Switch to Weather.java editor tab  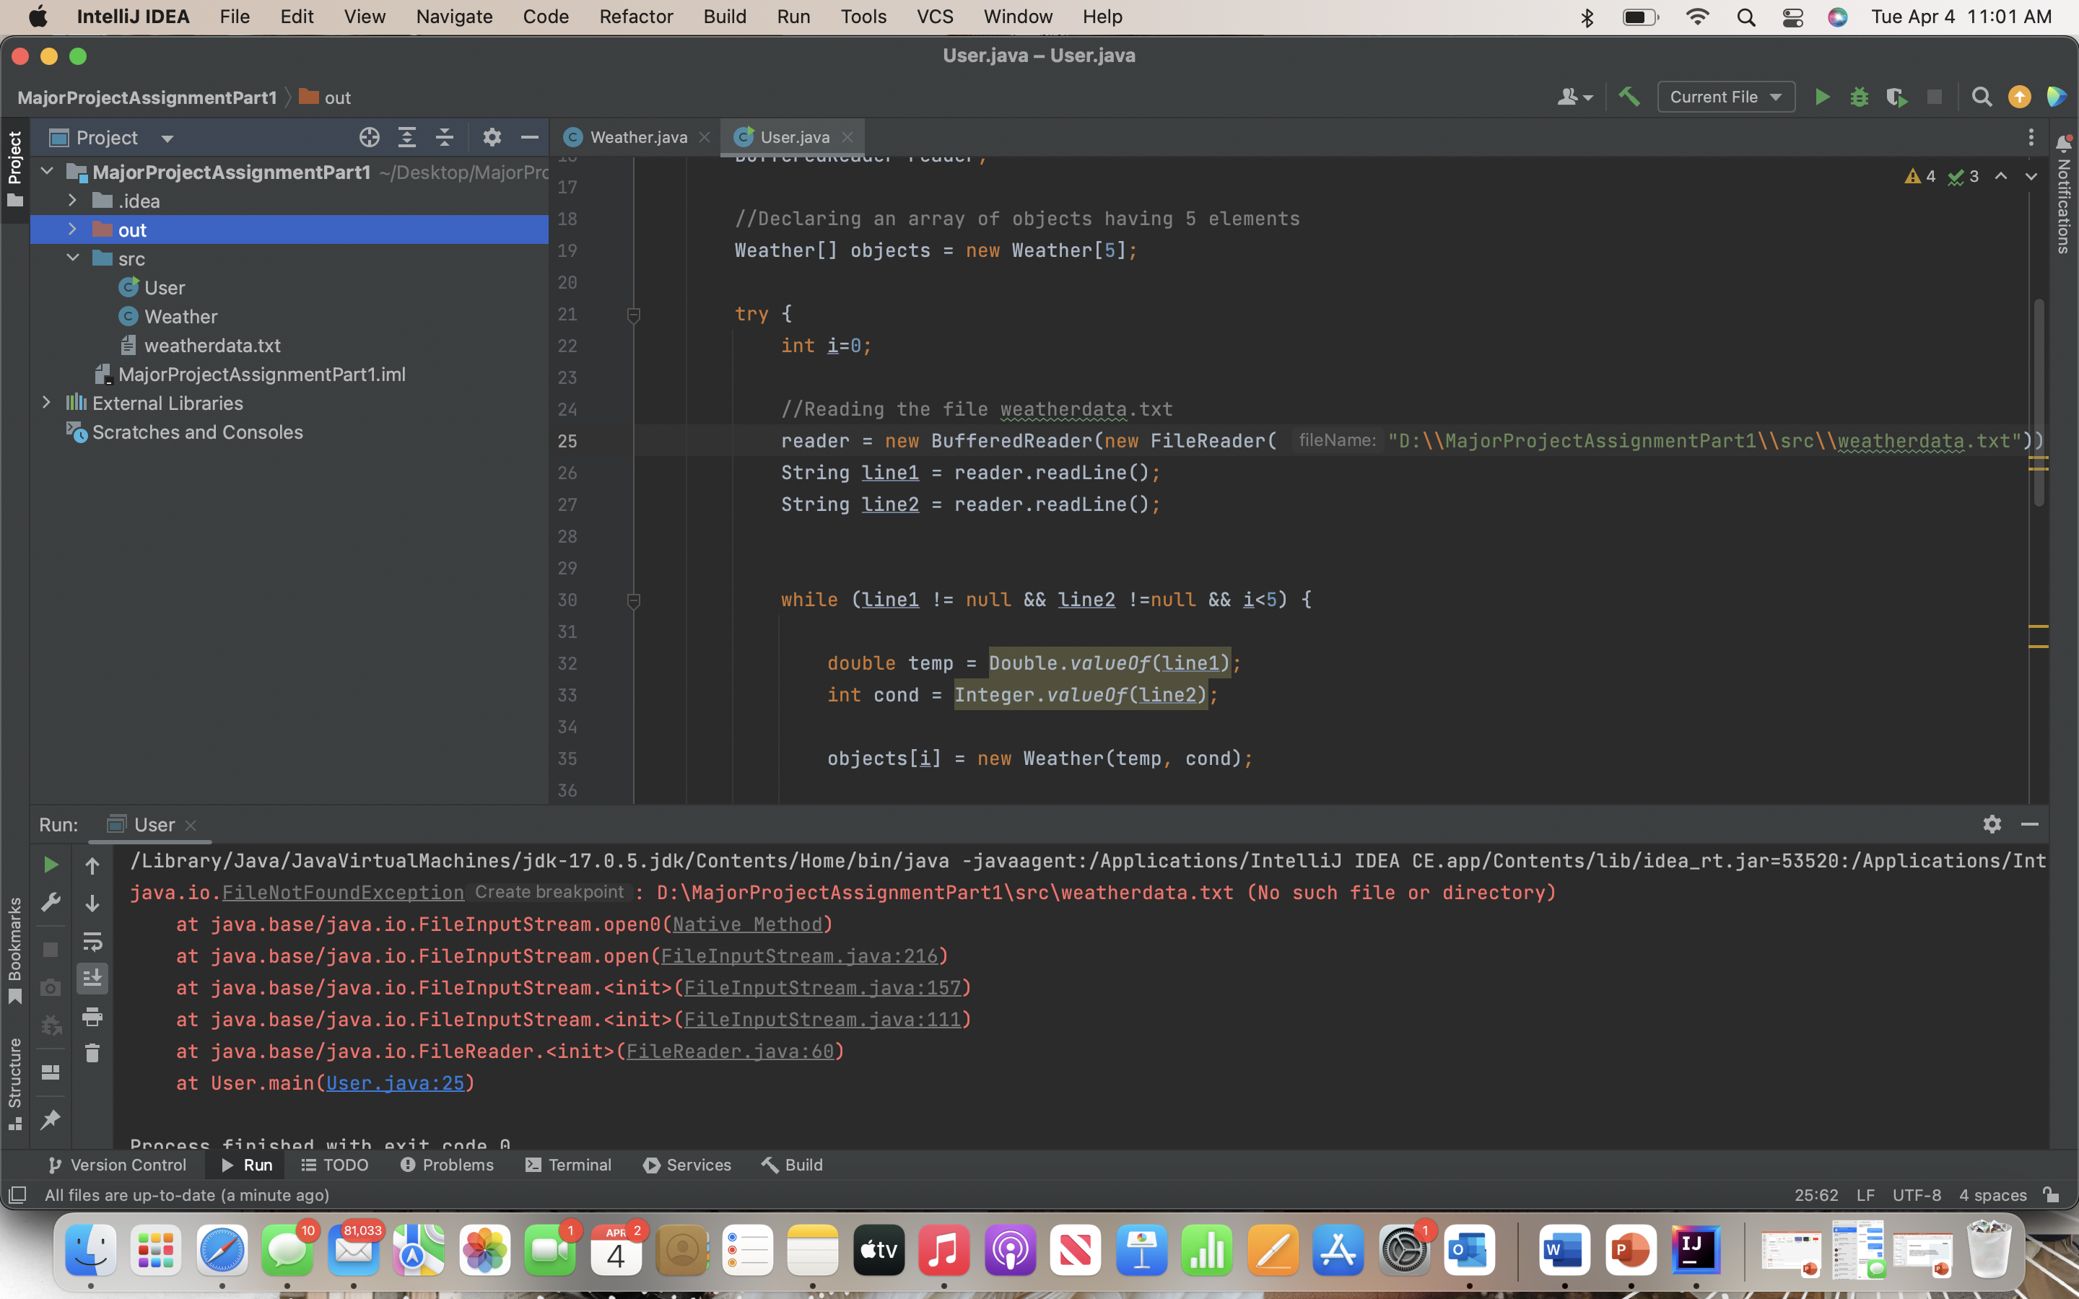click(637, 137)
